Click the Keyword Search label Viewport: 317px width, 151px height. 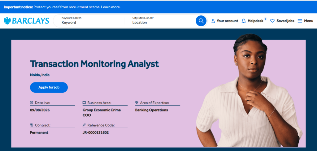point(72,18)
